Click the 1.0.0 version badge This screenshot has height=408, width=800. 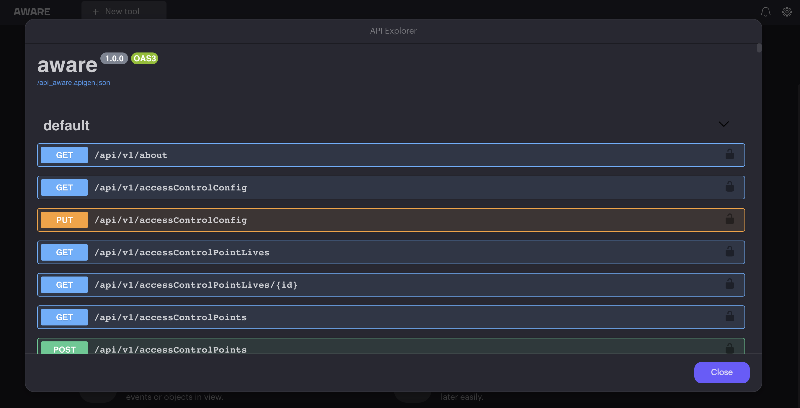[114, 58]
